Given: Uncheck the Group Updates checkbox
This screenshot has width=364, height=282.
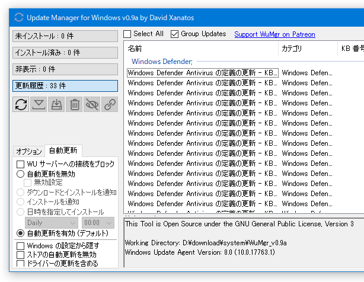Looking at the screenshot, I should coord(174,34).
